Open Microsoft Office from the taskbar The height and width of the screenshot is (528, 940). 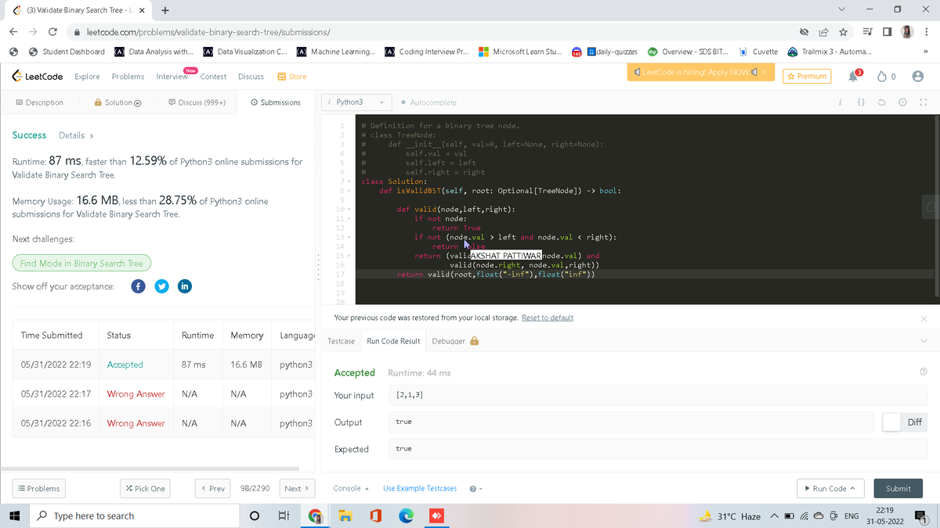click(x=375, y=516)
